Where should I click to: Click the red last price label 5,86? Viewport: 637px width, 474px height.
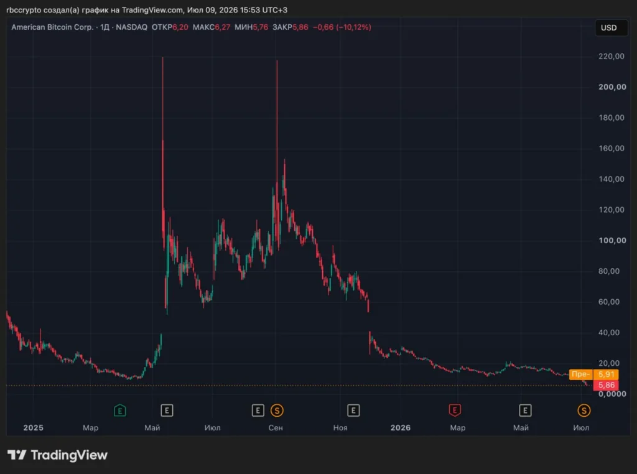pos(606,385)
